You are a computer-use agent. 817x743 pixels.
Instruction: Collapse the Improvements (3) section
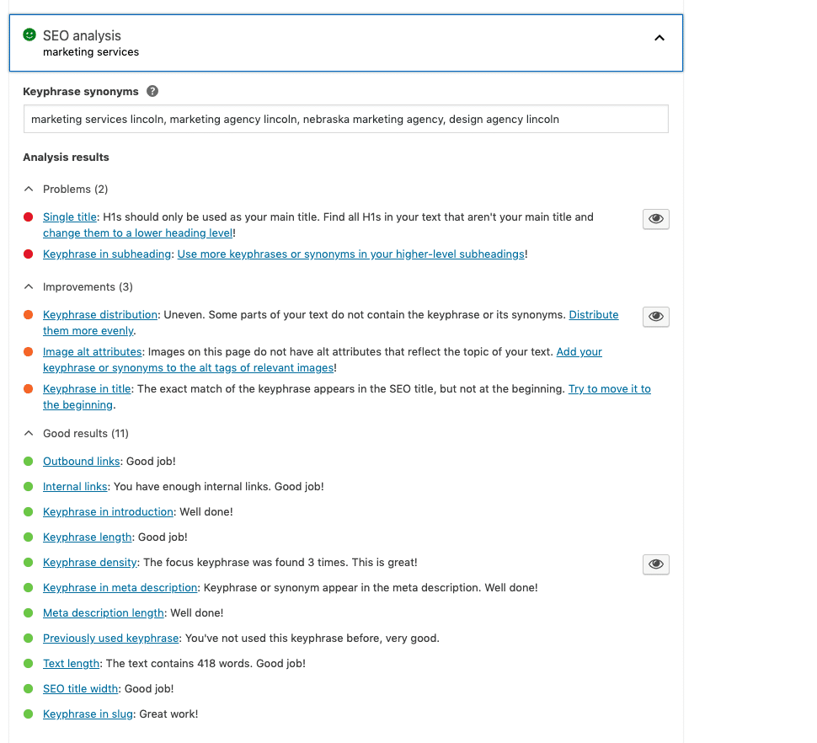29,287
